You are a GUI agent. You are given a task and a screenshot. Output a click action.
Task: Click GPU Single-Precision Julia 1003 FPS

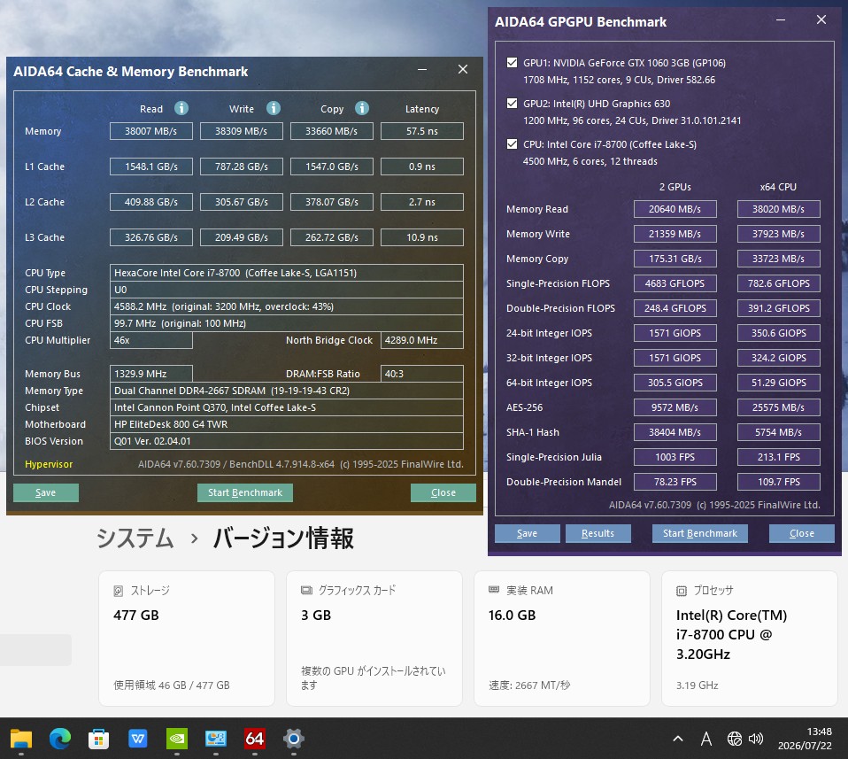(x=675, y=457)
